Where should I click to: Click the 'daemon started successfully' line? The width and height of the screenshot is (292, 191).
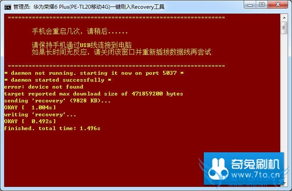pyautogui.click(x=58, y=80)
